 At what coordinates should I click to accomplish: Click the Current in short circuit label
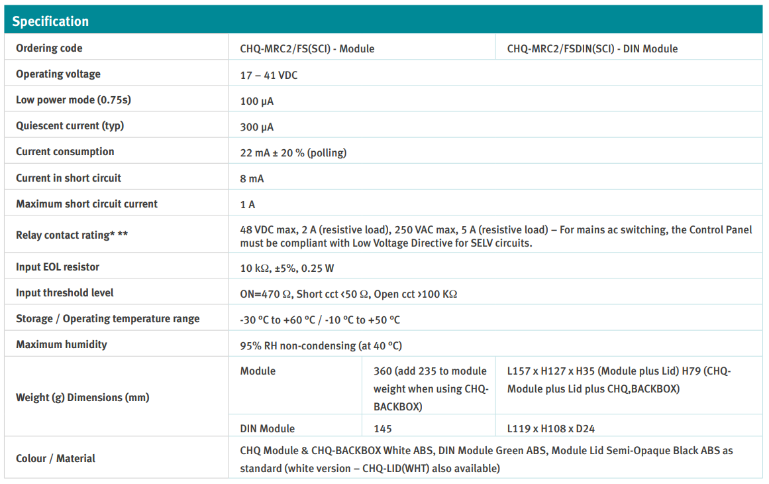[69, 178]
